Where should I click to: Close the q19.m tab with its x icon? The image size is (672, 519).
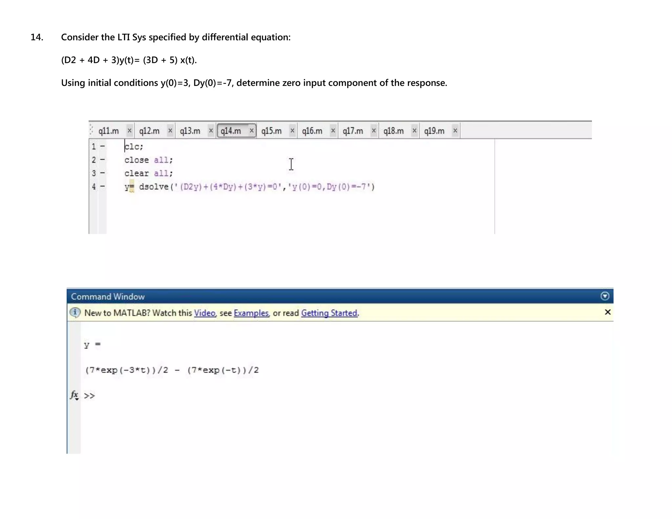(455, 131)
